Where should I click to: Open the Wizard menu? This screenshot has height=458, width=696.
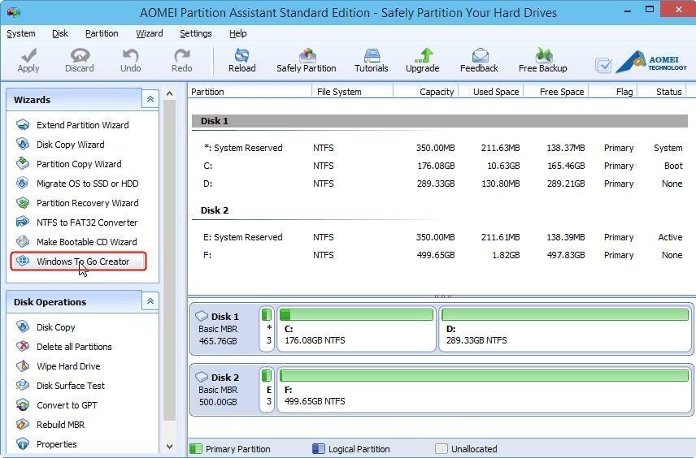pyautogui.click(x=150, y=33)
